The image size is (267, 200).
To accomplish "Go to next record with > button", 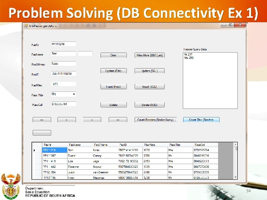I will coord(92,120).
